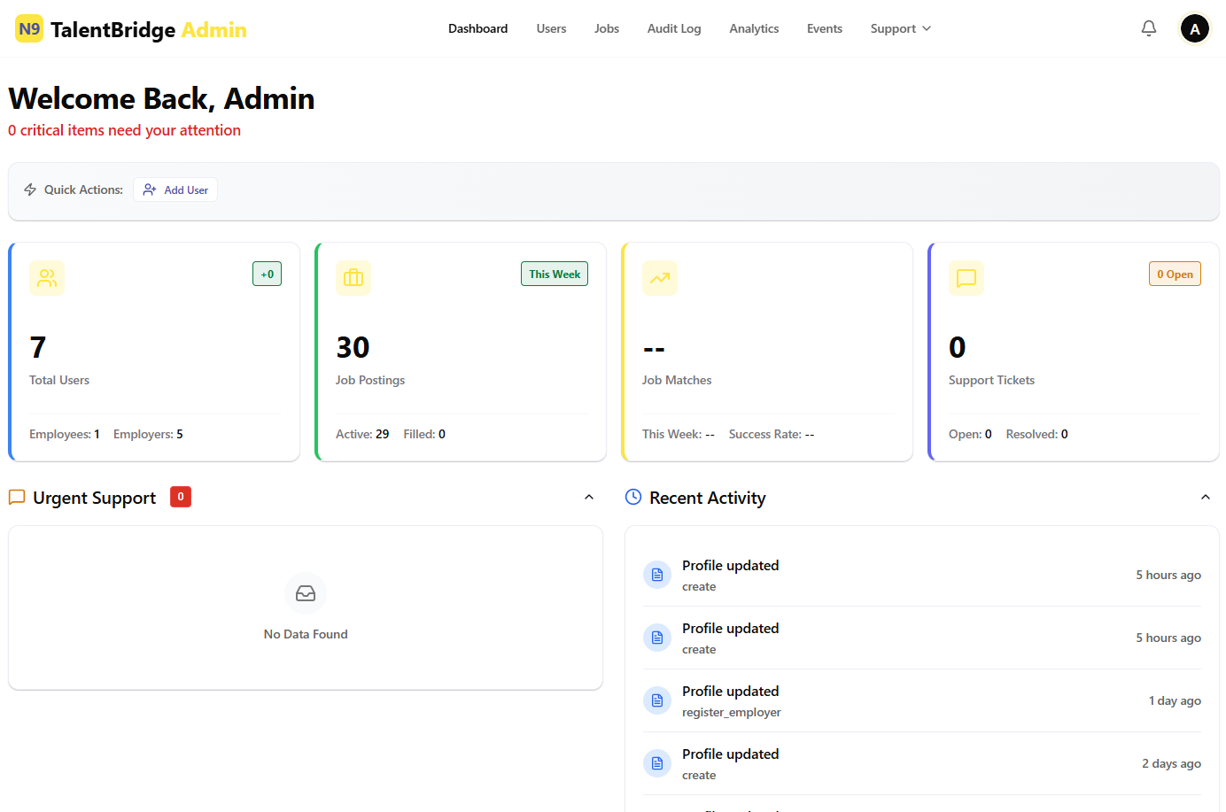Open the Jobs navigation item

point(607,28)
